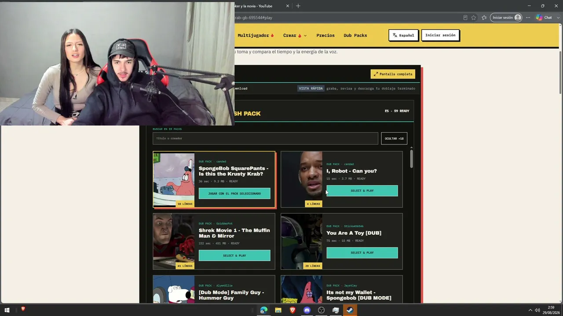Viewport: 563px width, 316px height.
Task: Click the SpongeBob Krusty Krab thumbnail
Action: coord(174,180)
